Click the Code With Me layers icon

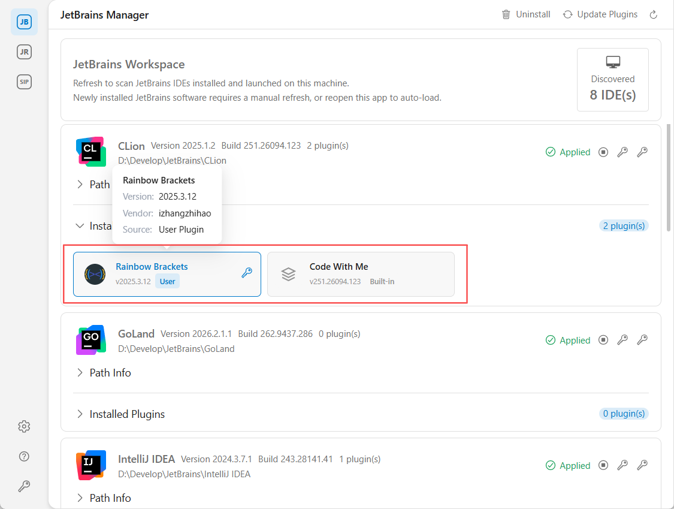tap(288, 274)
